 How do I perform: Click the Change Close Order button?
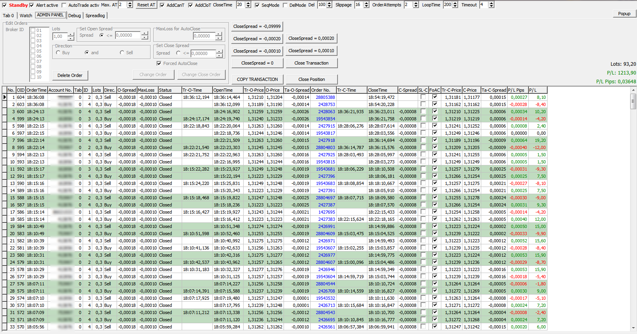[x=201, y=75]
